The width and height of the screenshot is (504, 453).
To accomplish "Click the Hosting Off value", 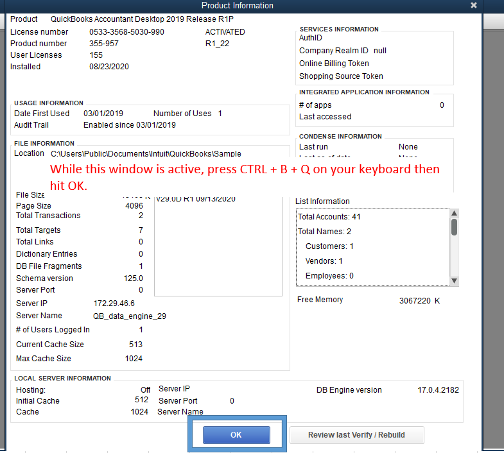I will 145,390.
